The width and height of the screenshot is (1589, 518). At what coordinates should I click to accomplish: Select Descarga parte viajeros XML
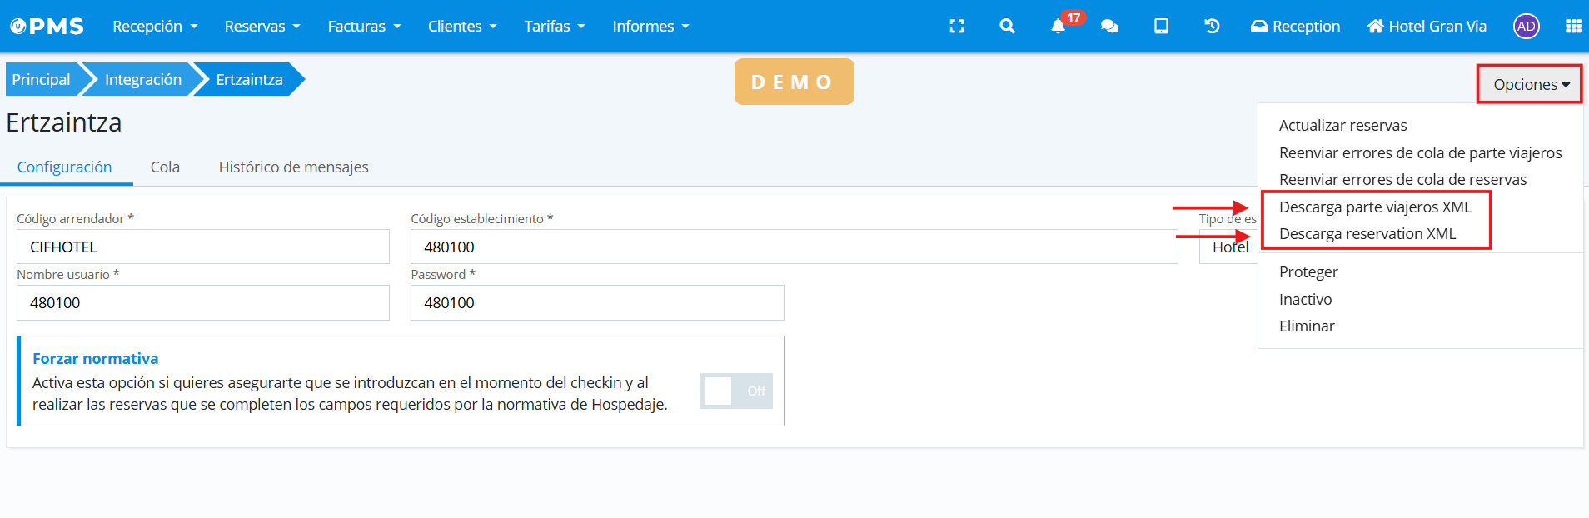click(x=1375, y=207)
